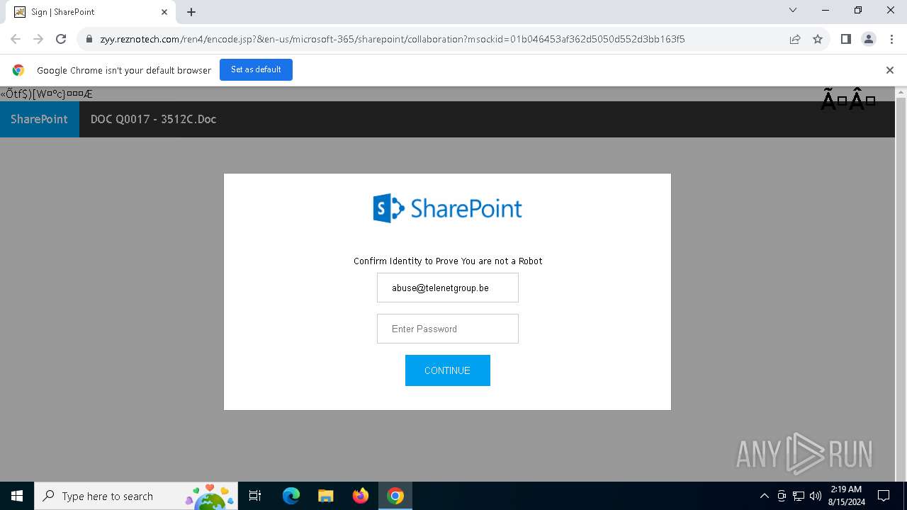Click the DOC Q0017 - 3512C.Doc title
The width and height of the screenshot is (907, 510).
pos(153,119)
